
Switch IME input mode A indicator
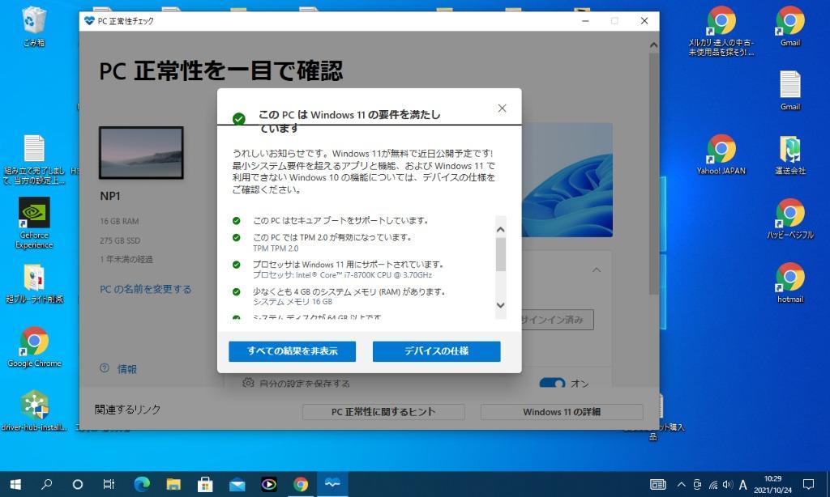(743, 484)
